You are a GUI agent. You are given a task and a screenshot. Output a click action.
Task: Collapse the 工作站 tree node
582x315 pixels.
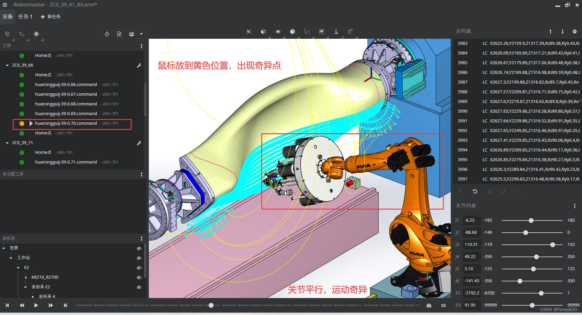[x=11, y=258]
